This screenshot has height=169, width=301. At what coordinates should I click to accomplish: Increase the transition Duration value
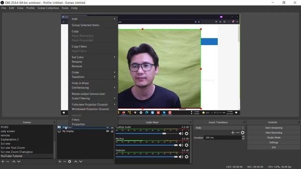tap(243, 137)
